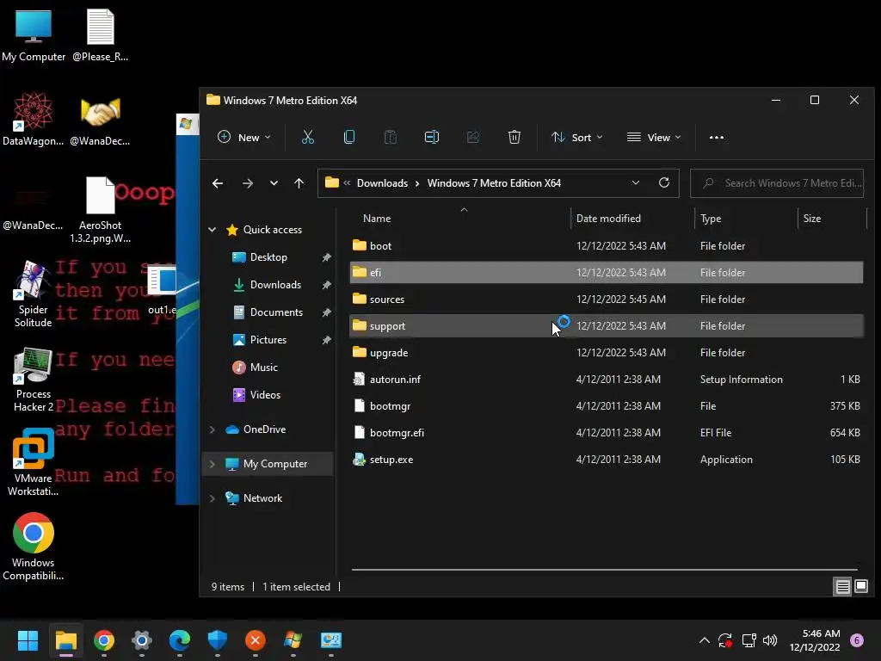Expand OneDrive in navigation pane
The width and height of the screenshot is (881, 661).
click(213, 429)
